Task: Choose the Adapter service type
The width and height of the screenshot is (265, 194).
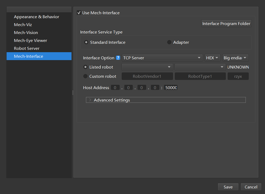Action: pos(169,42)
